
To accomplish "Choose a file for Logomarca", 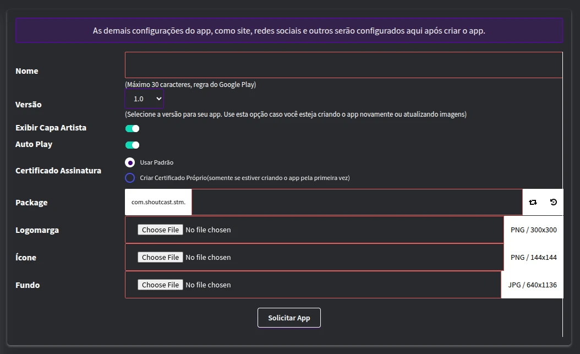I will pos(160,230).
